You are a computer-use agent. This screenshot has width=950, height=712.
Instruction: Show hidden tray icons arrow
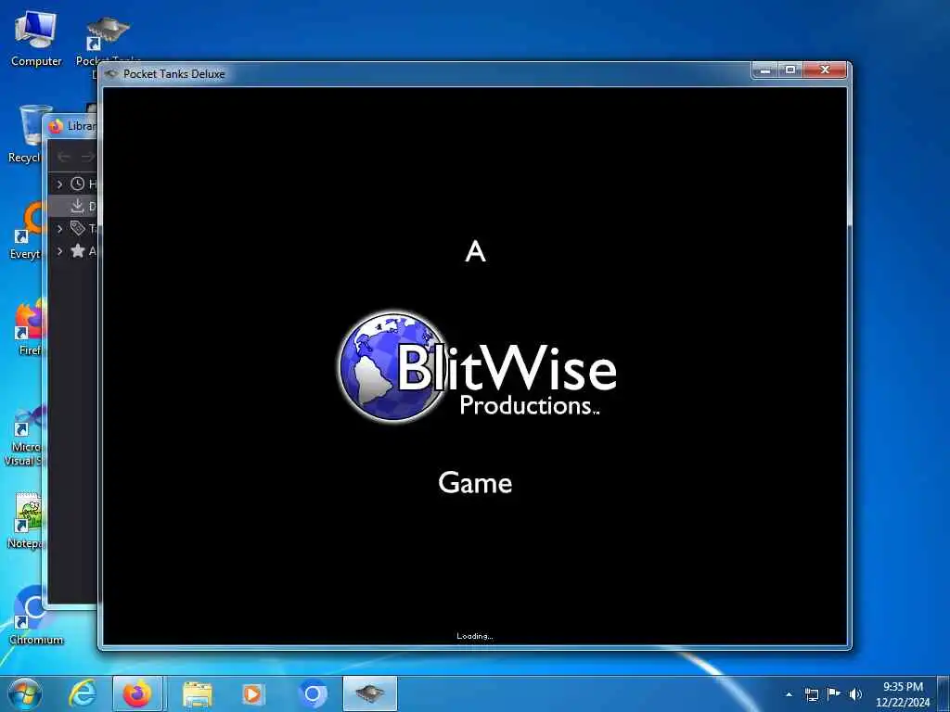coord(789,694)
